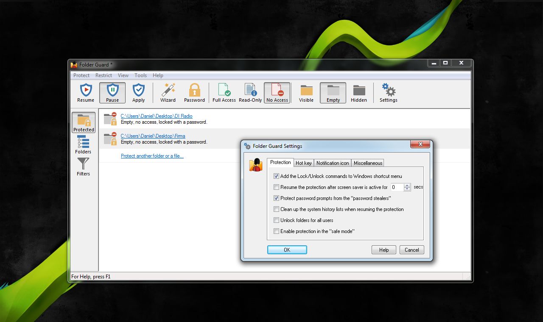Confirm settings with the OK button

(287, 250)
